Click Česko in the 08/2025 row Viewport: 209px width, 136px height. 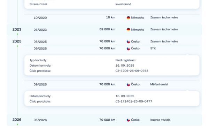tap(135, 41)
